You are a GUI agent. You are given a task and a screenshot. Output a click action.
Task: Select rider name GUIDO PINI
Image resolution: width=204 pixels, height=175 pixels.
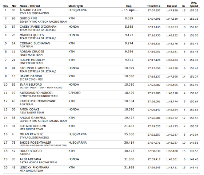click(x=28, y=18)
